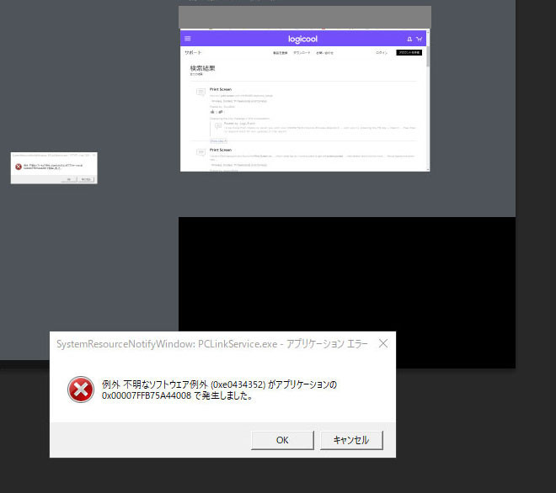Click OK in the PCLinkService error dialog
Screen dimensions: 556x493
coord(282,440)
